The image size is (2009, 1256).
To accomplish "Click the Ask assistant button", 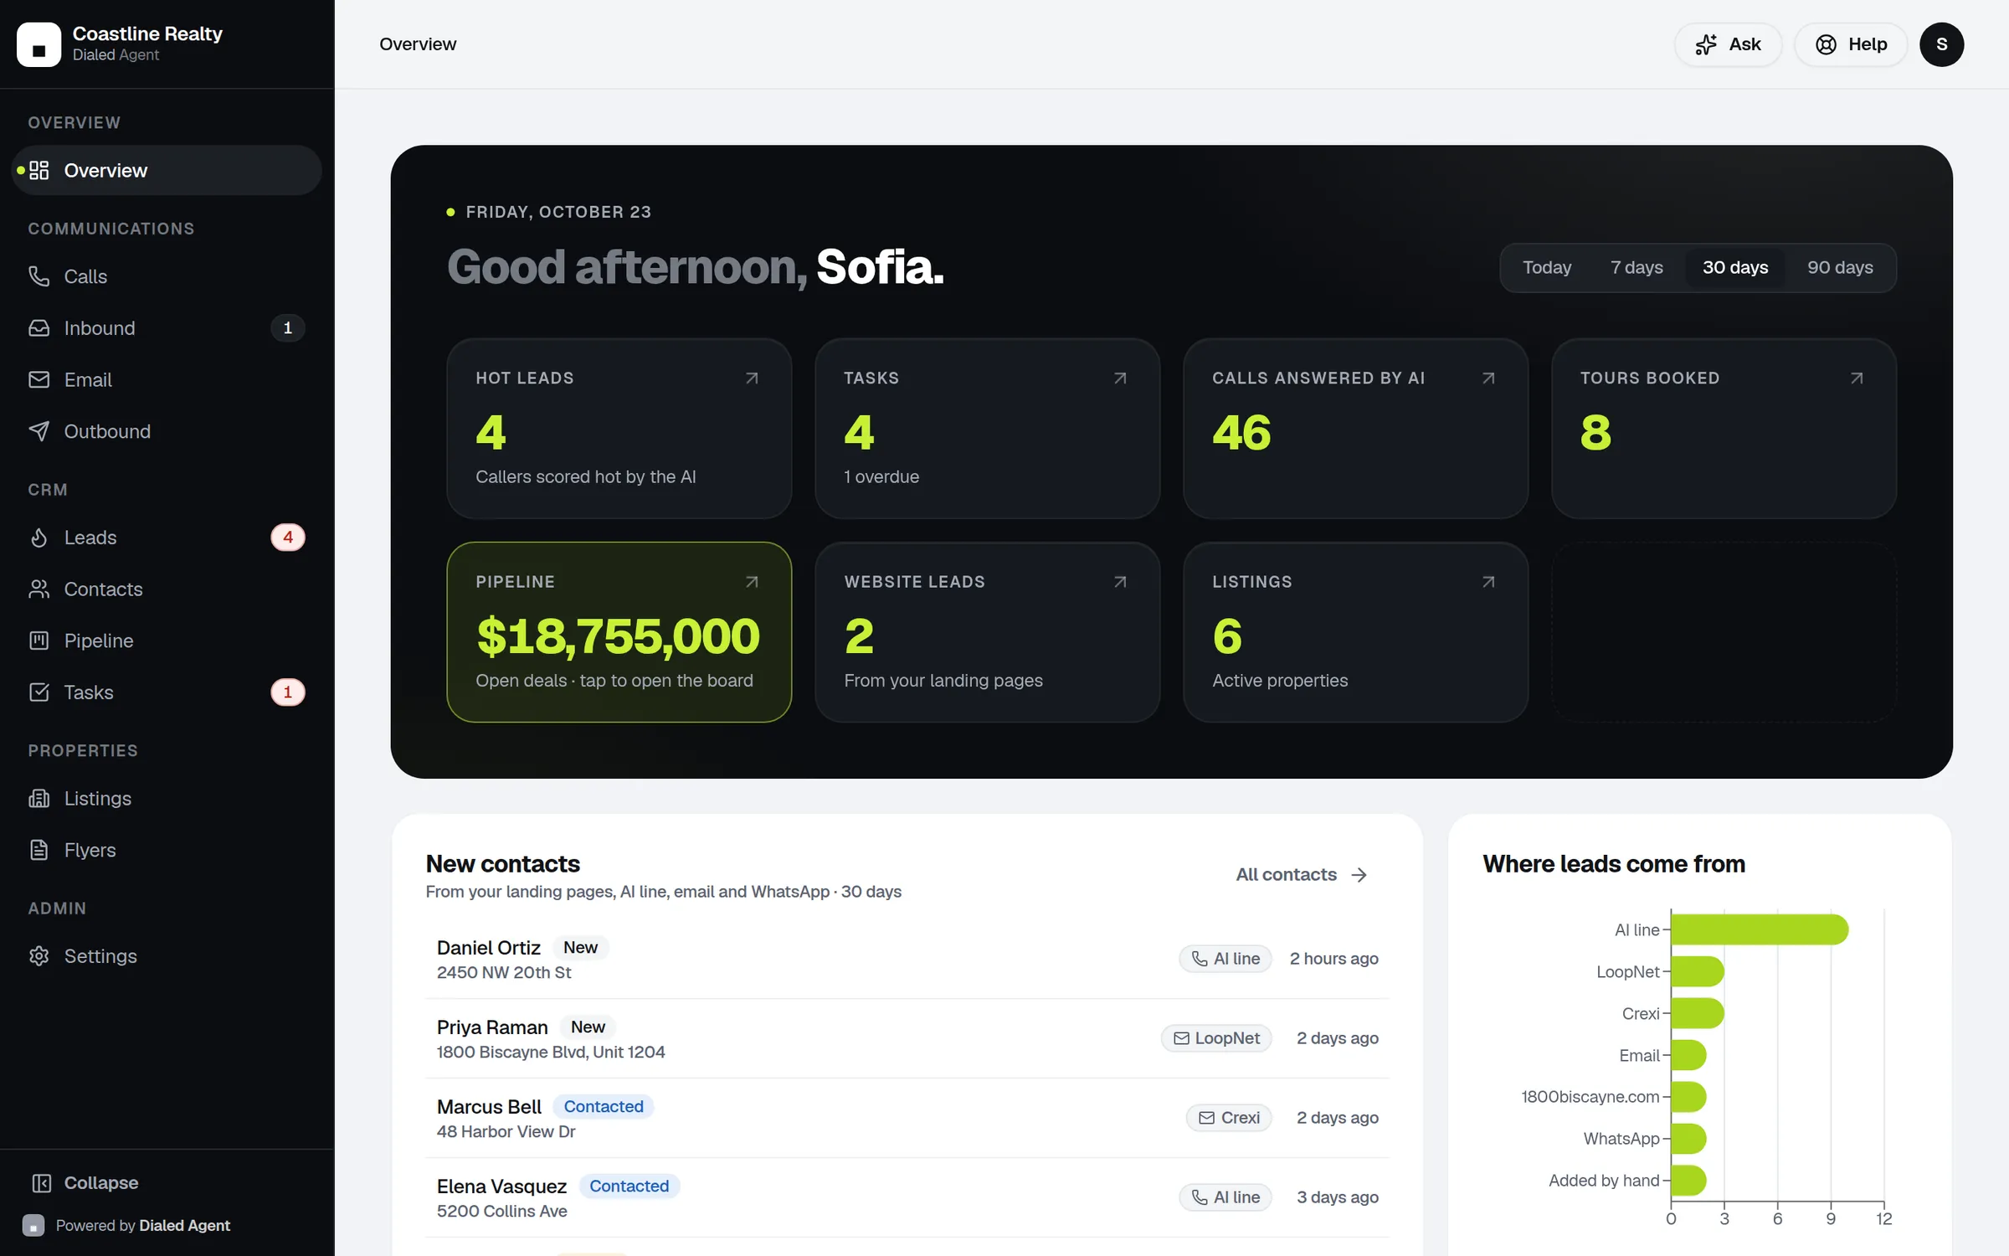I will pyautogui.click(x=1728, y=44).
